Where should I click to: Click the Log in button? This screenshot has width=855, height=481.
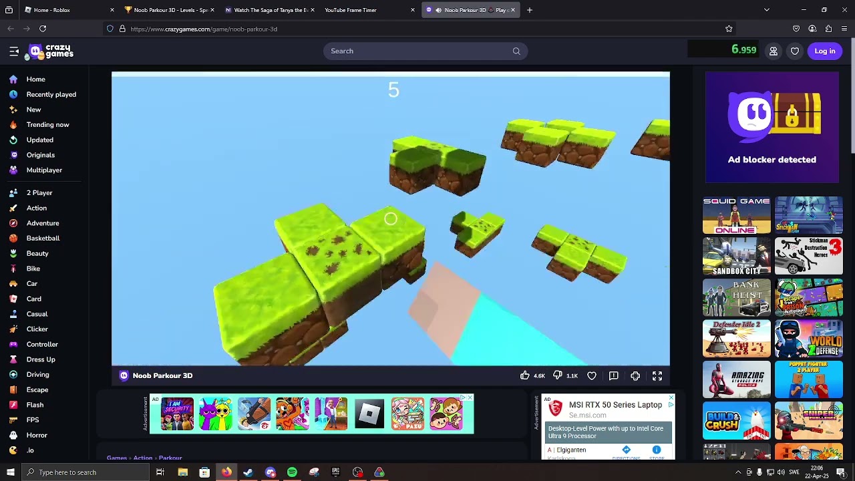[825, 51]
